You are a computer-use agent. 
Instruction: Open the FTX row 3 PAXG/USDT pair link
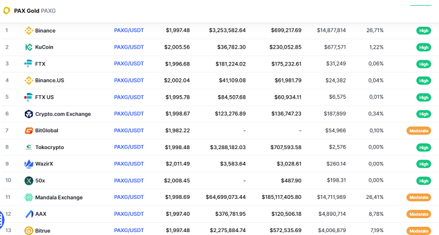pyautogui.click(x=129, y=64)
